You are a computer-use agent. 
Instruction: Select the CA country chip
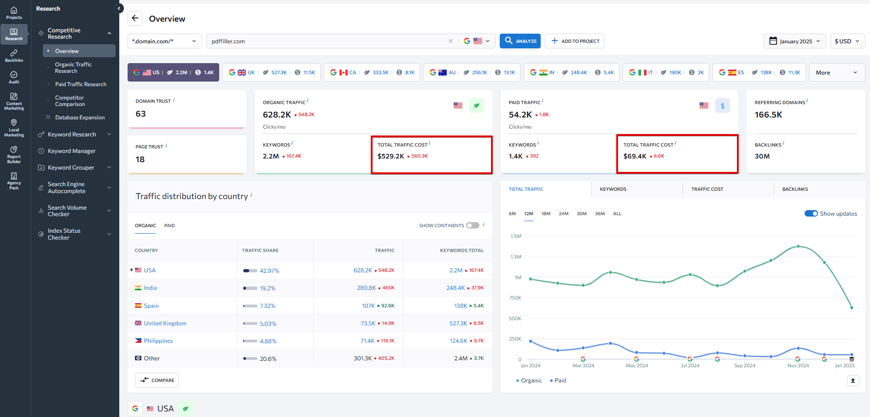pyautogui.click(x=372, y=72)
